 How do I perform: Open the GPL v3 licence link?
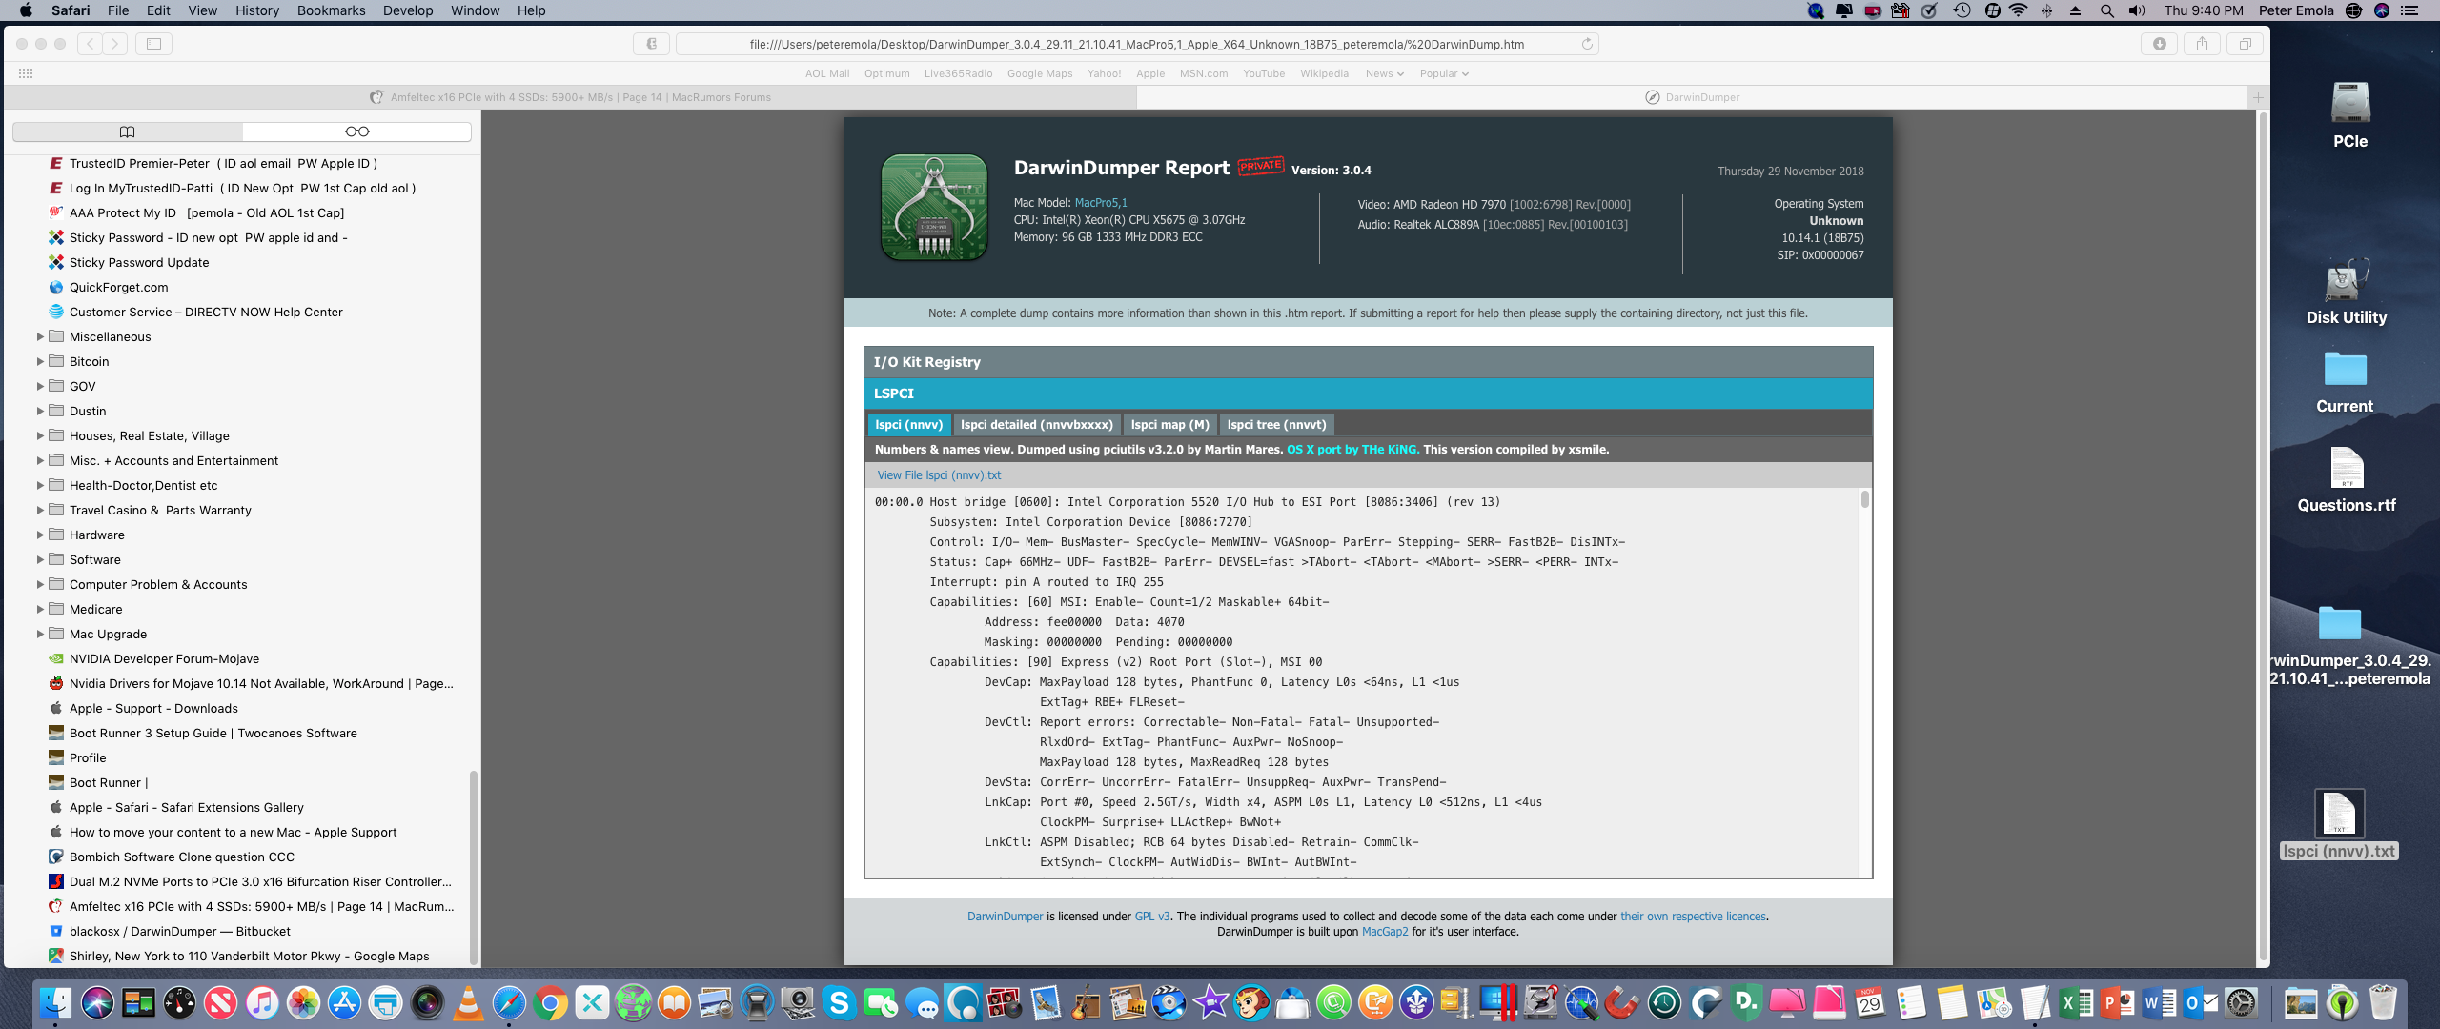click(x=1151, y=916)
